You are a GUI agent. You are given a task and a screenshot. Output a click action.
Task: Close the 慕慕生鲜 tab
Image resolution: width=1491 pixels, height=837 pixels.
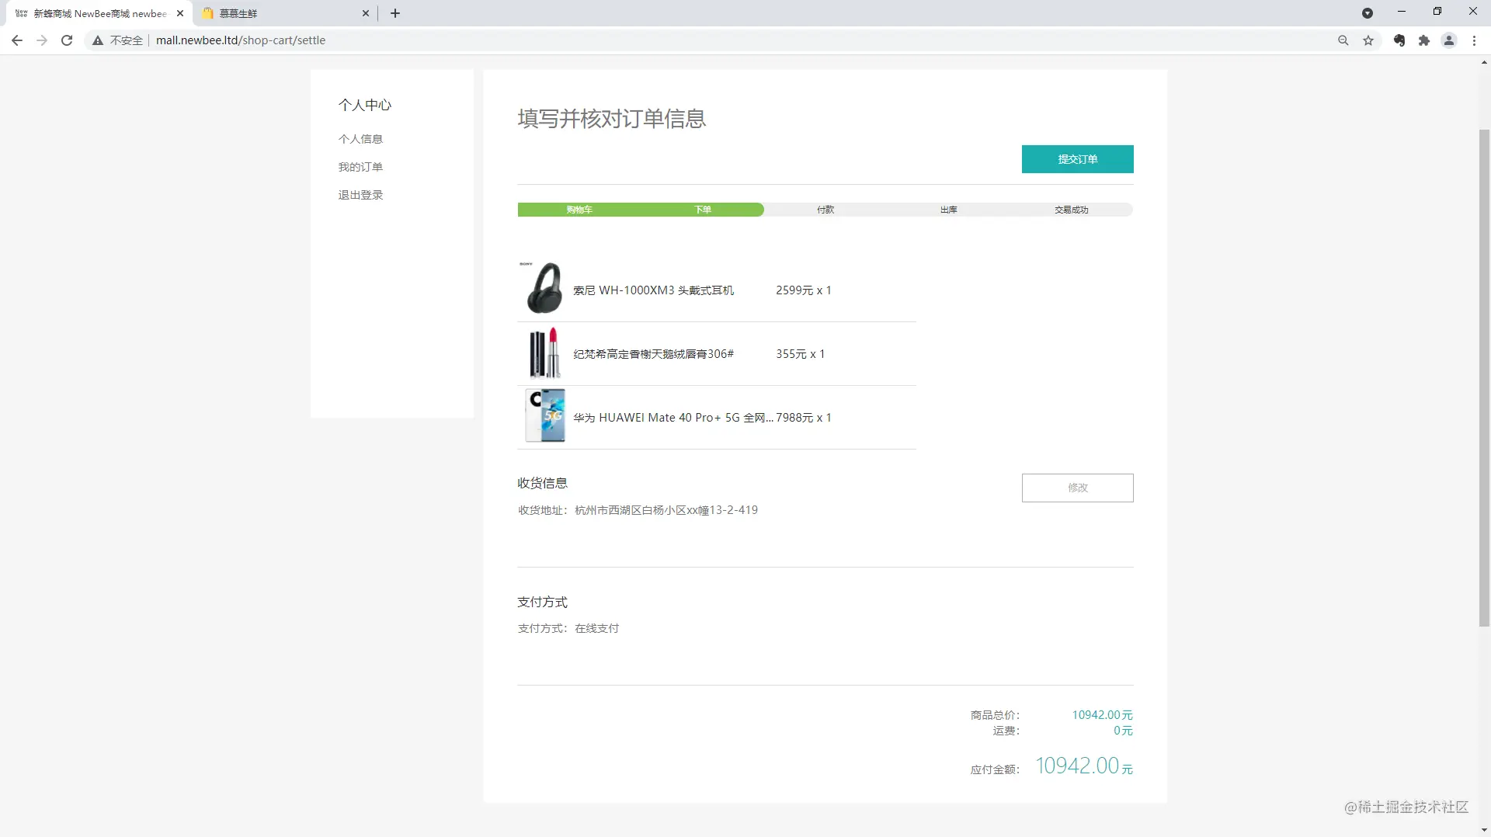[366, 13]
